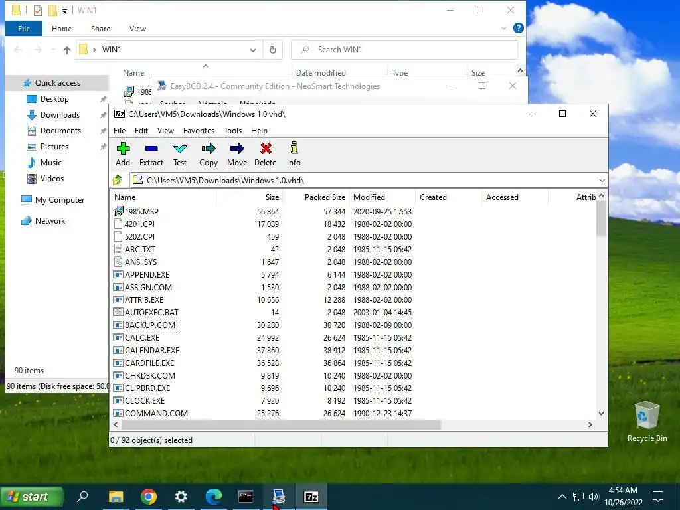
Task: Select the APPEND.EXE file
Action: pyautogui.click(x=147, y=274)
